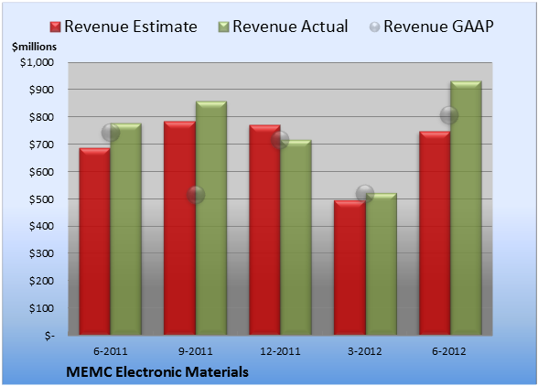Select the green actual bar for 9-2011
The width and height of the screenshot is (538, 386).
pyautogui.click(x=211, y=219)
